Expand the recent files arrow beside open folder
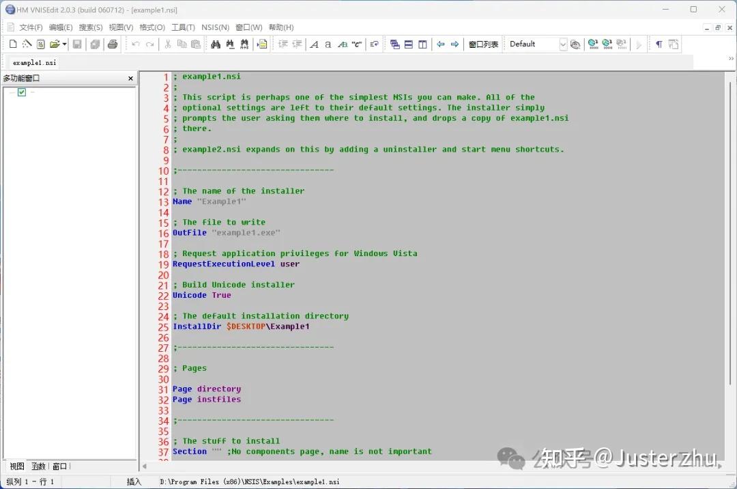 64,44
